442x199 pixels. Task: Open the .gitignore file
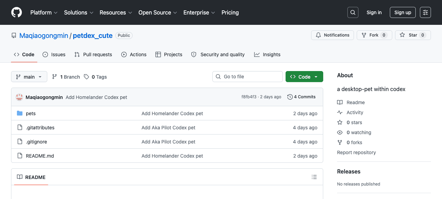[x=36, y=142]
